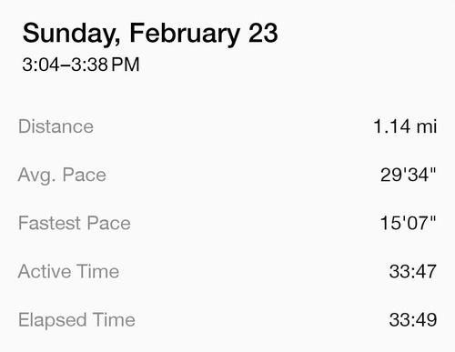The height and width of the screenshot is (352, 455).
Task: Select the 1.14 mi distance value
Action: [x=405, y=126]
